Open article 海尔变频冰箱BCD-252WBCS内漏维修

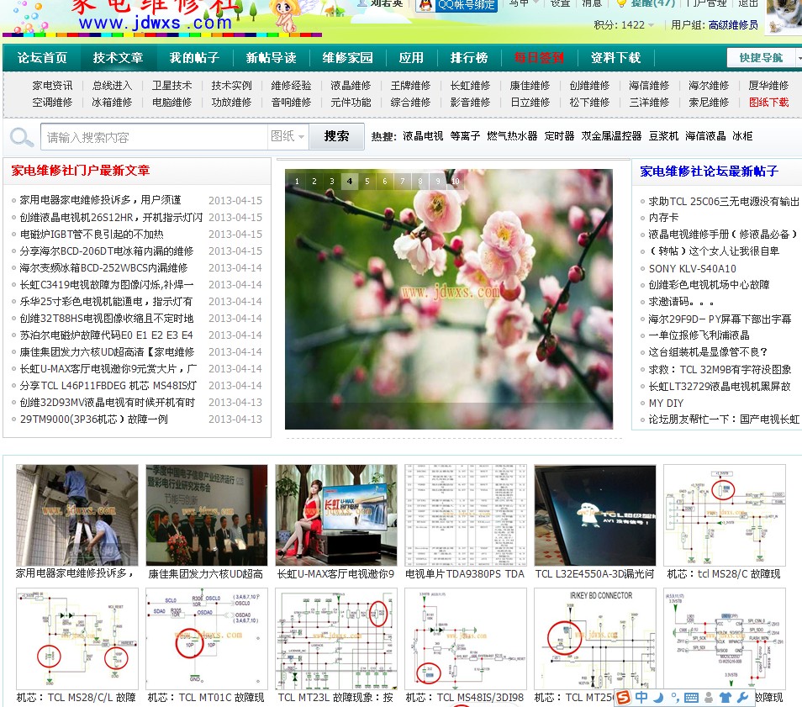click(x=104, y=268)
